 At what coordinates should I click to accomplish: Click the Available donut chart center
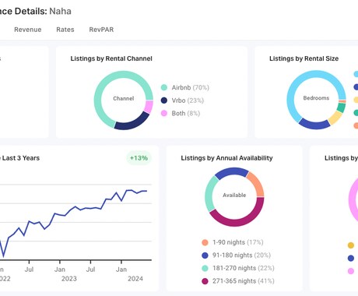(234, 196)
